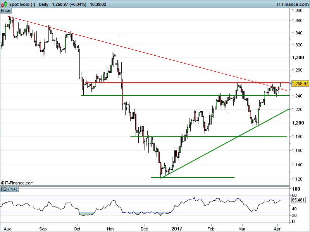
Task: Click the Apr date axis label
Action: coord(277,229)
